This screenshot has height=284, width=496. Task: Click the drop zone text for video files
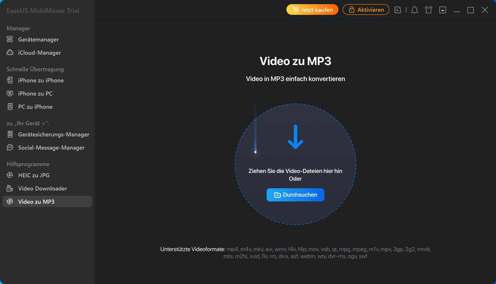pyautogui.click(x=295, y=171)
